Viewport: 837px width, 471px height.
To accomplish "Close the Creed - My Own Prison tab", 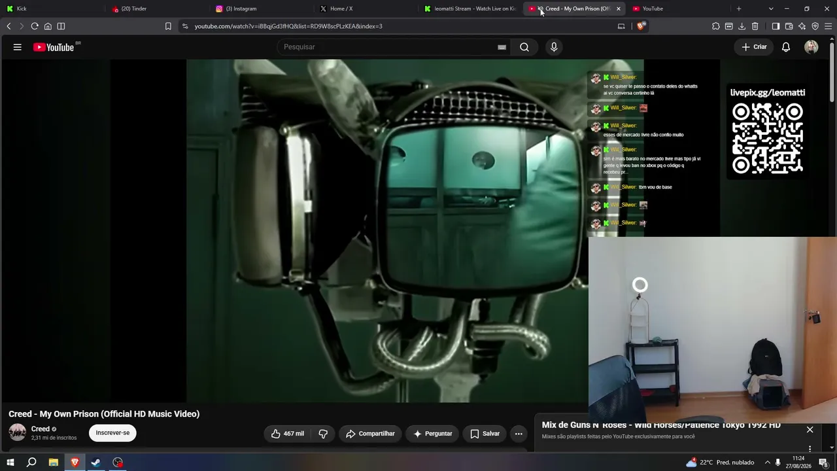I will pyautogui.click(x=618, y=9).
